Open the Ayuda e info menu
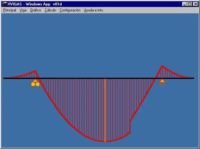 point(94,10)
